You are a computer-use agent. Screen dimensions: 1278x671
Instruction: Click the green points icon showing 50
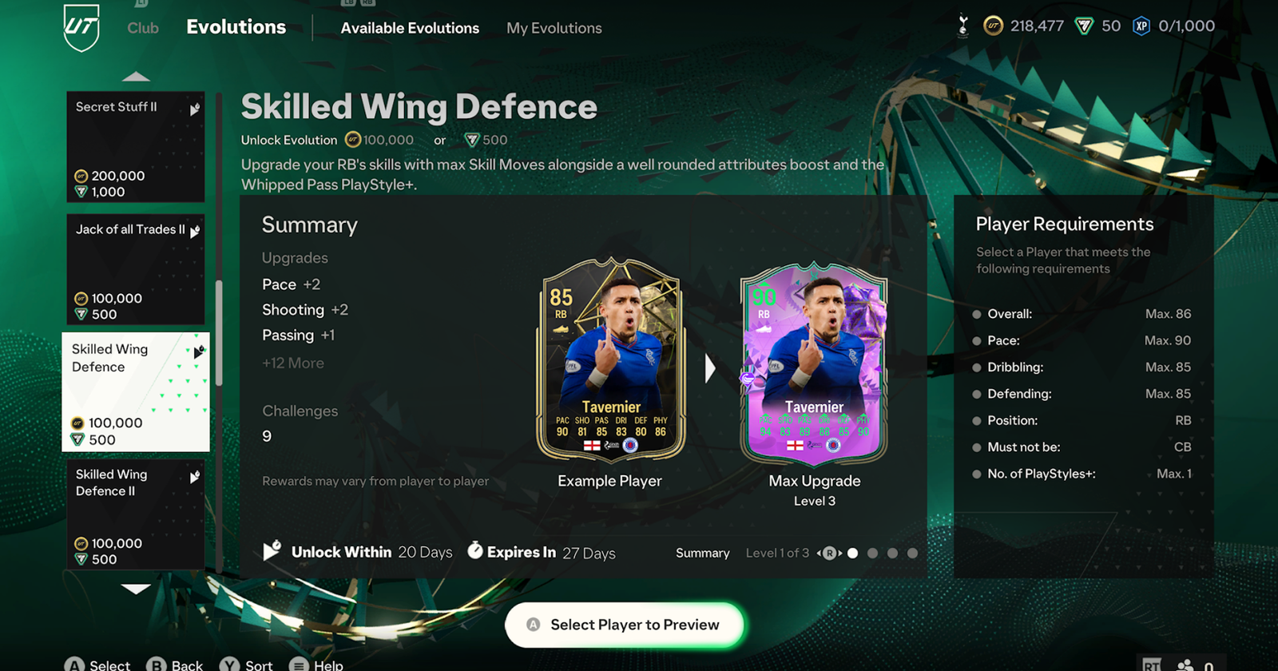[1084, 26]
